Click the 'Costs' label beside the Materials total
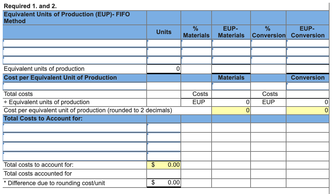Image resolution: width=335 pixels, height=194 pixels. coord(200,94)
